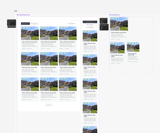Click the desktop Clear filters button
This screenshot has width=160, height=133.
click(x=34, y=24)
